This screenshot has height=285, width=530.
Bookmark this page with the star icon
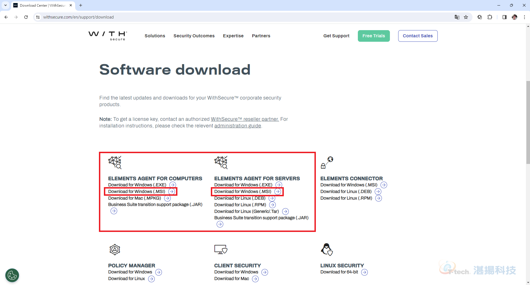point(466,17)
